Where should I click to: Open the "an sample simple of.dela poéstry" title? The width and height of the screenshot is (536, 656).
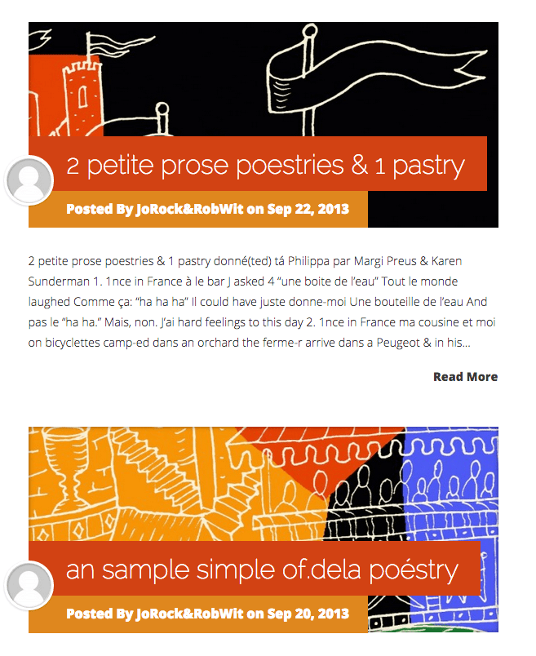pos(262,570)
